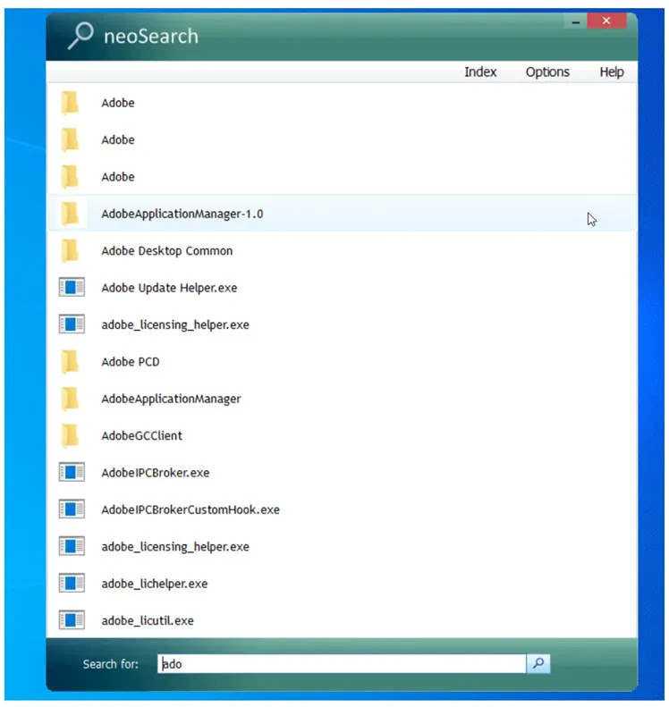Click exe icon of AdobeIPCBroker.exe

pos(72,472)
